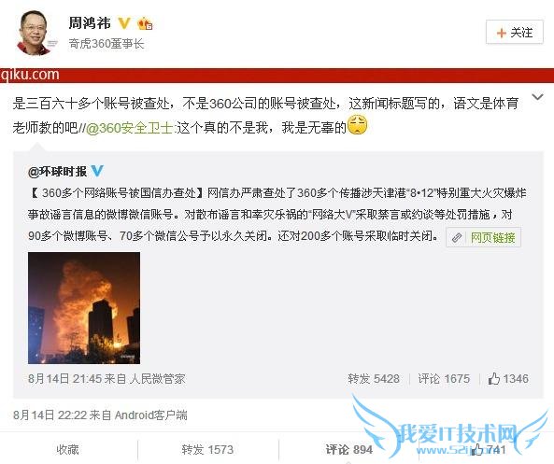This screenshot has width=554, height=464.
Task: View 转发 5428 reposts of quoted post
Action: pos(374,379)
